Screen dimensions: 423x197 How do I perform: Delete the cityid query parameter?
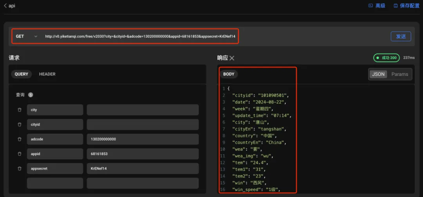pyautogui.click(x=20, y=125)
